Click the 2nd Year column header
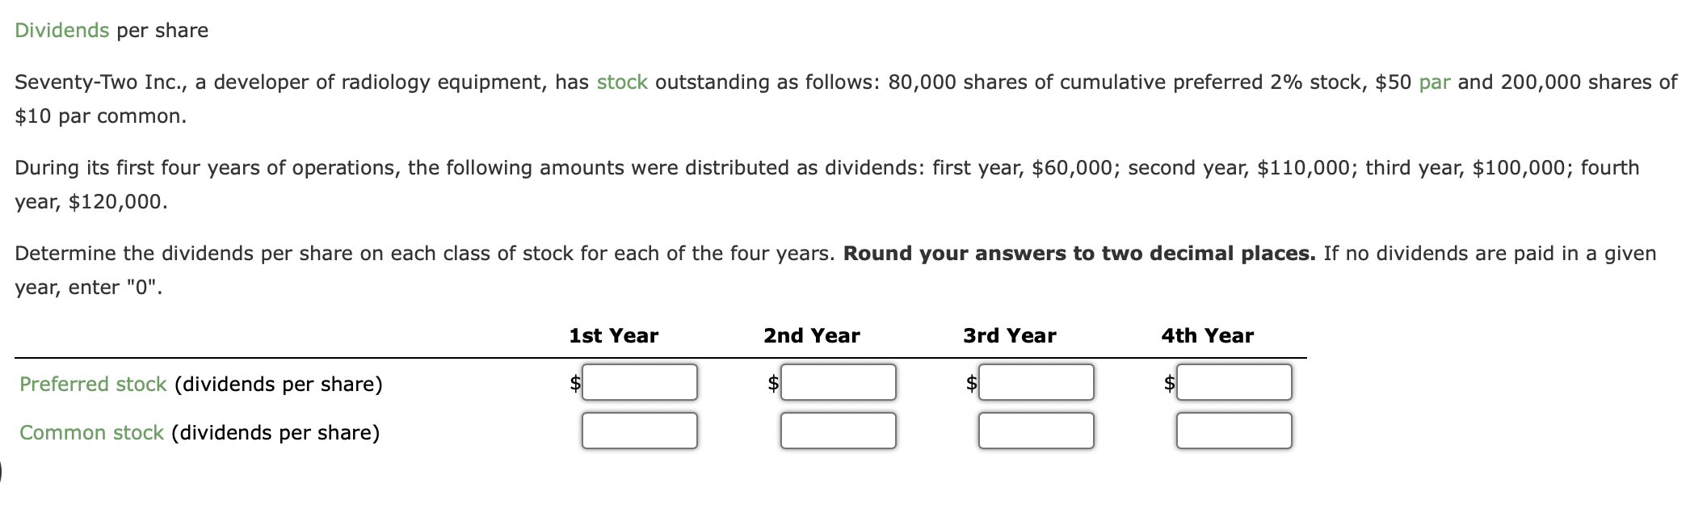 [810, 334]
